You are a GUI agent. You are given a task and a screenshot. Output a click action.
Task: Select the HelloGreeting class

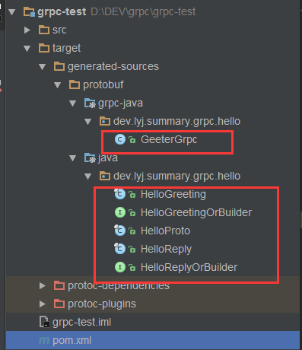pyautogui.click(x=173, y=195)
